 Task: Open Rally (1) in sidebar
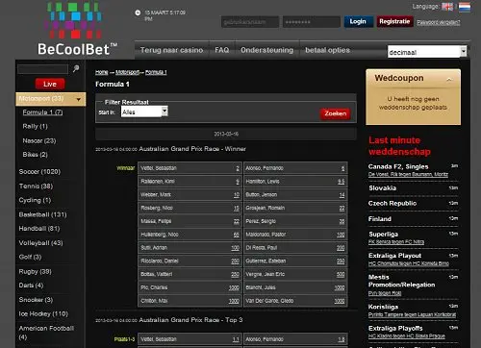(x=35, y=126)
